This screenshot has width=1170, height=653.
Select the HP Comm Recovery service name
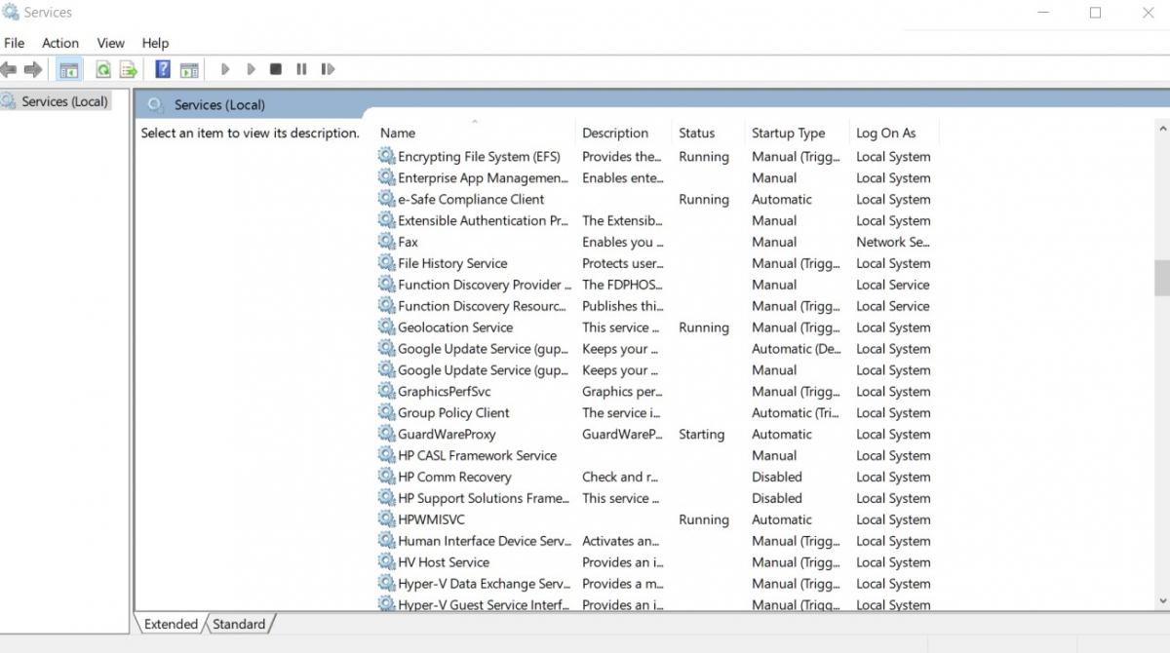coord(454,477)
